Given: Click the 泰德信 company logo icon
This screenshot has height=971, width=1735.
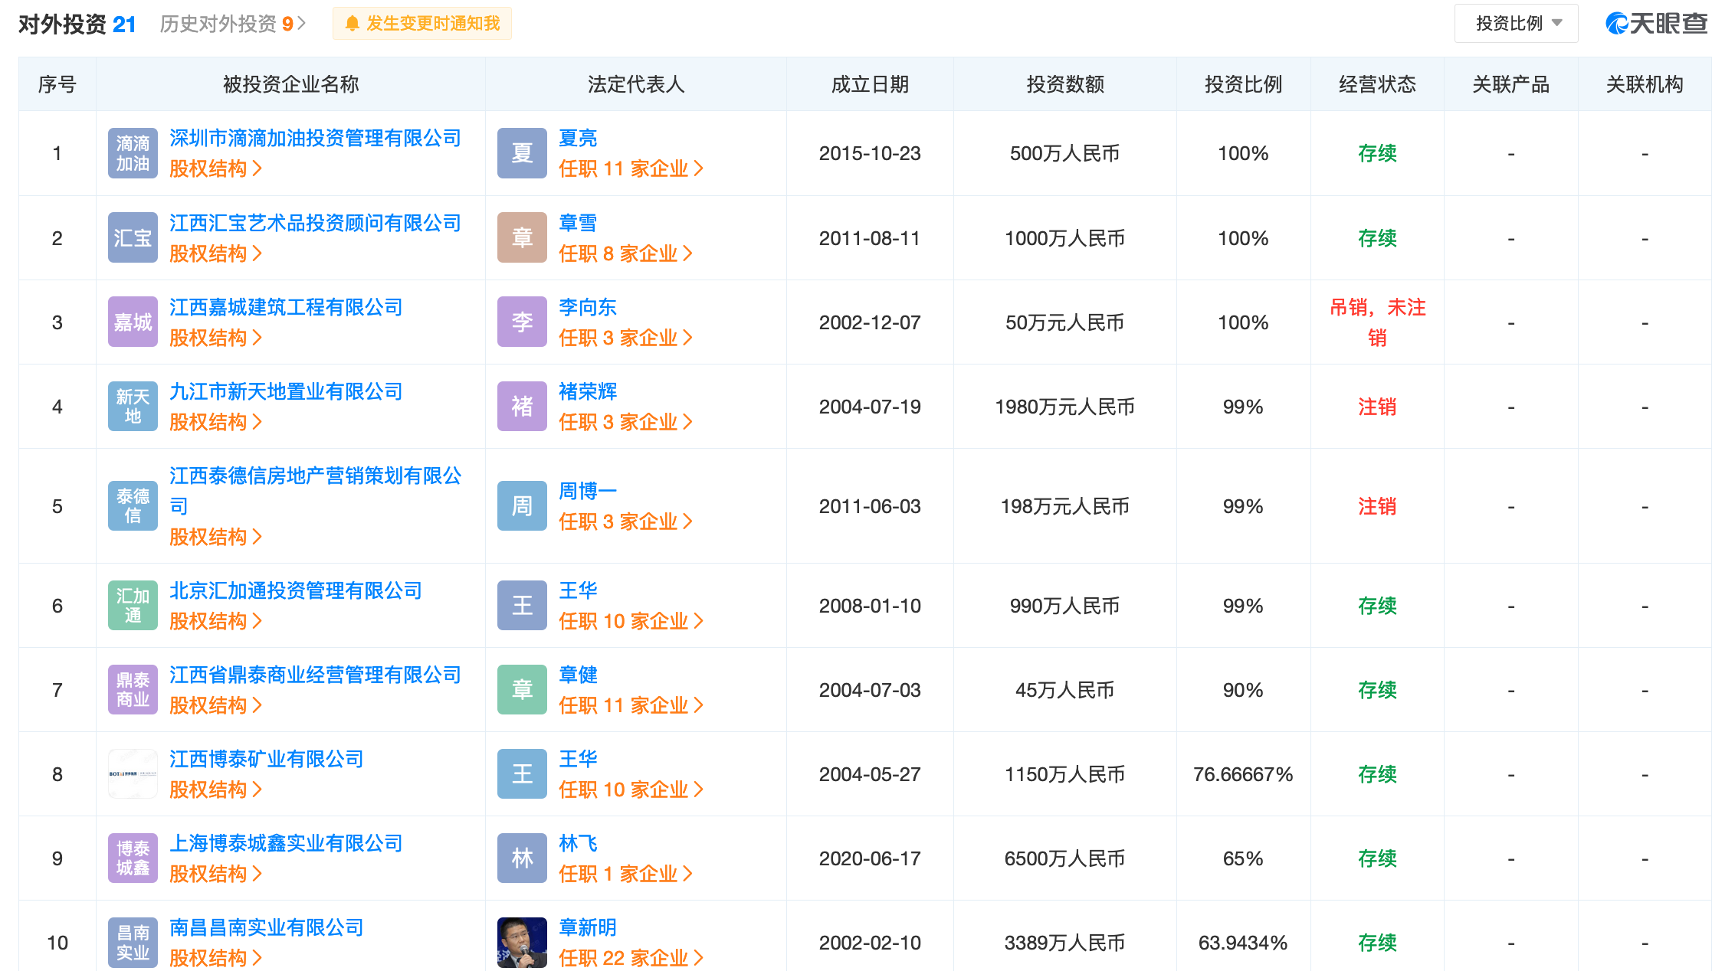Looking at the screenshot, I should (x=133, y=506).
